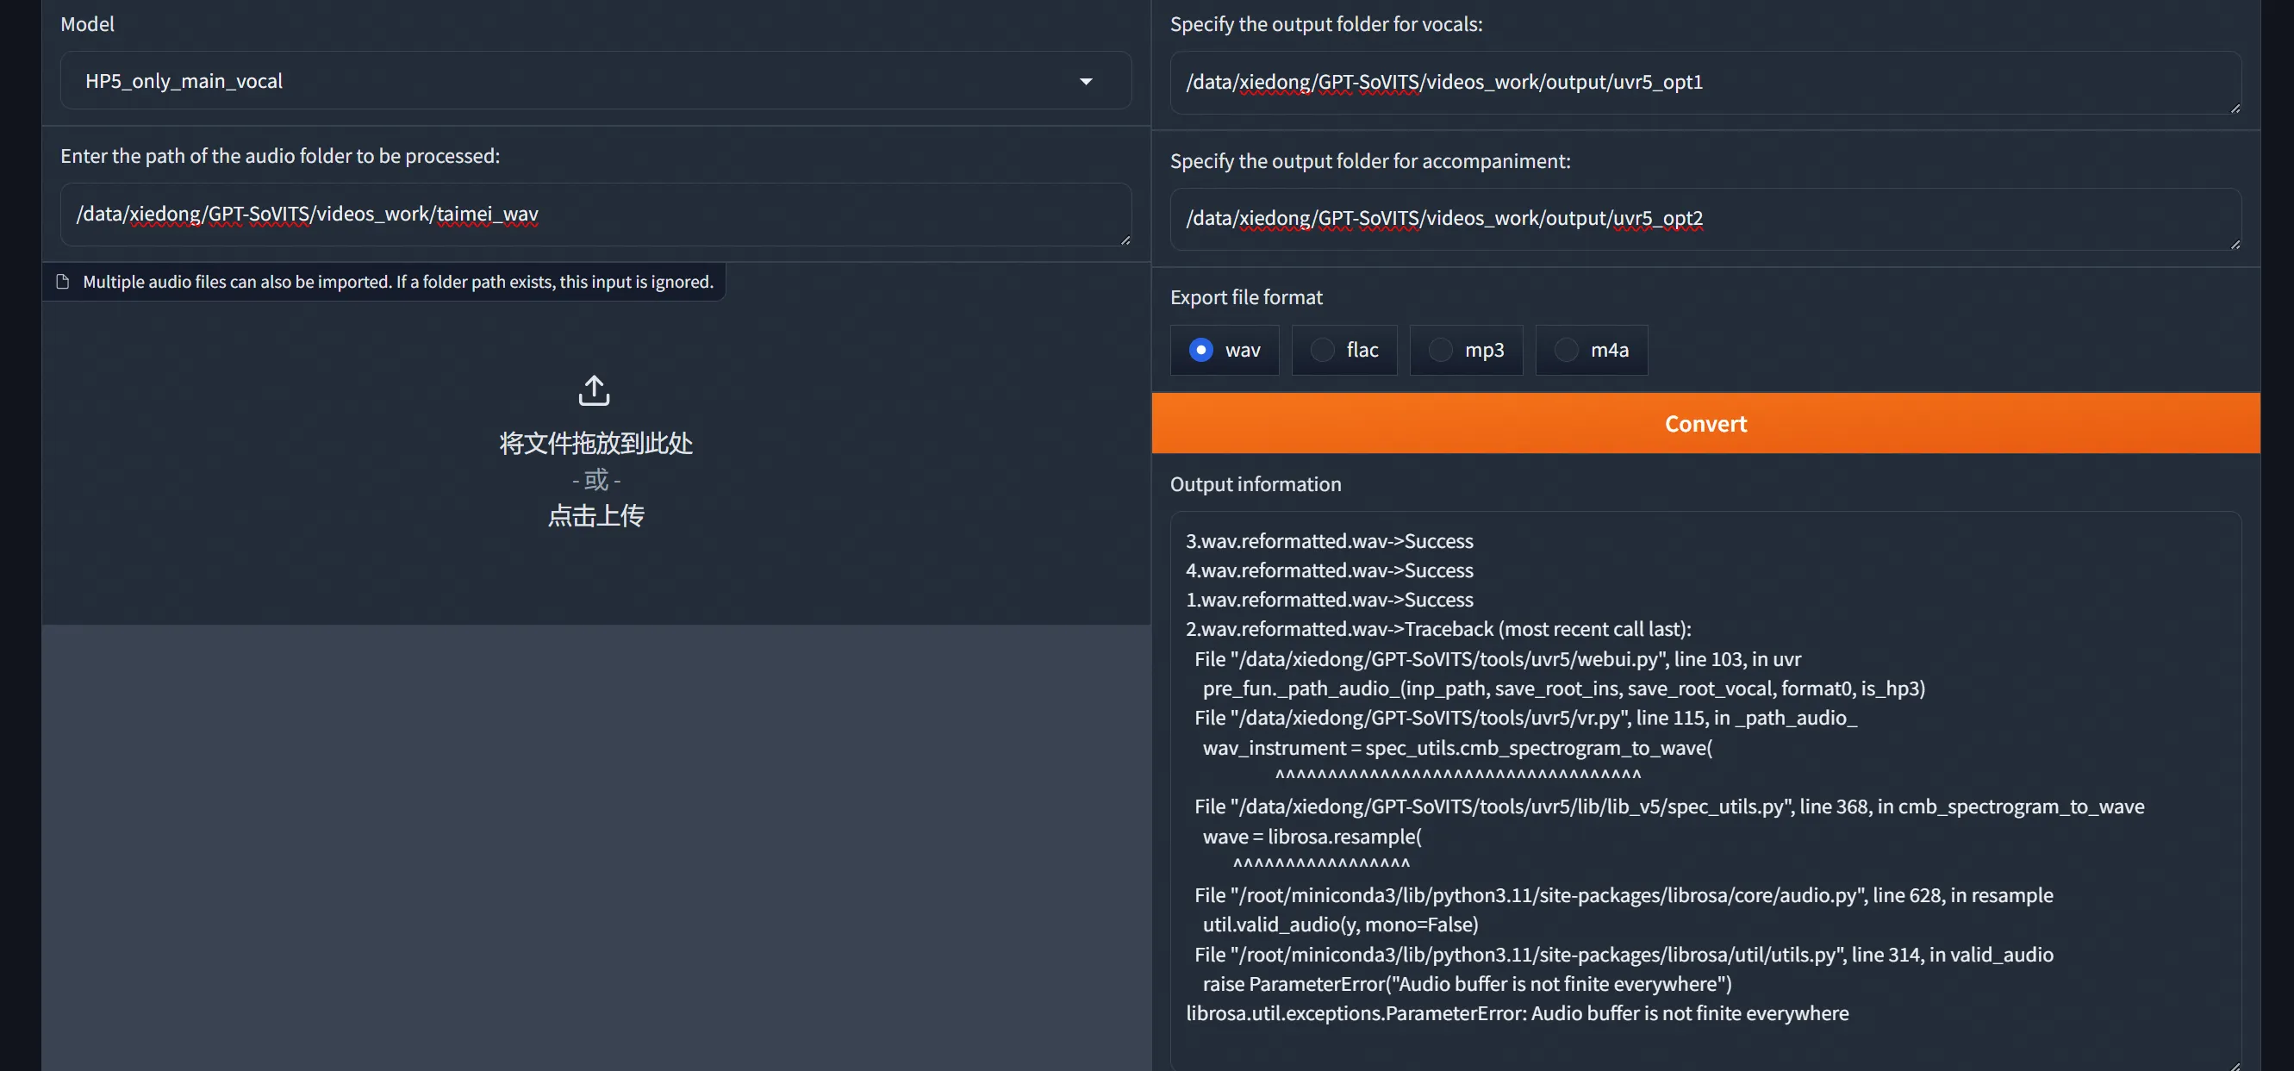This screenshot has width=2294, height=1071.
Task: Click 点击上传 to upload files
Action: [x=595, y=515]
